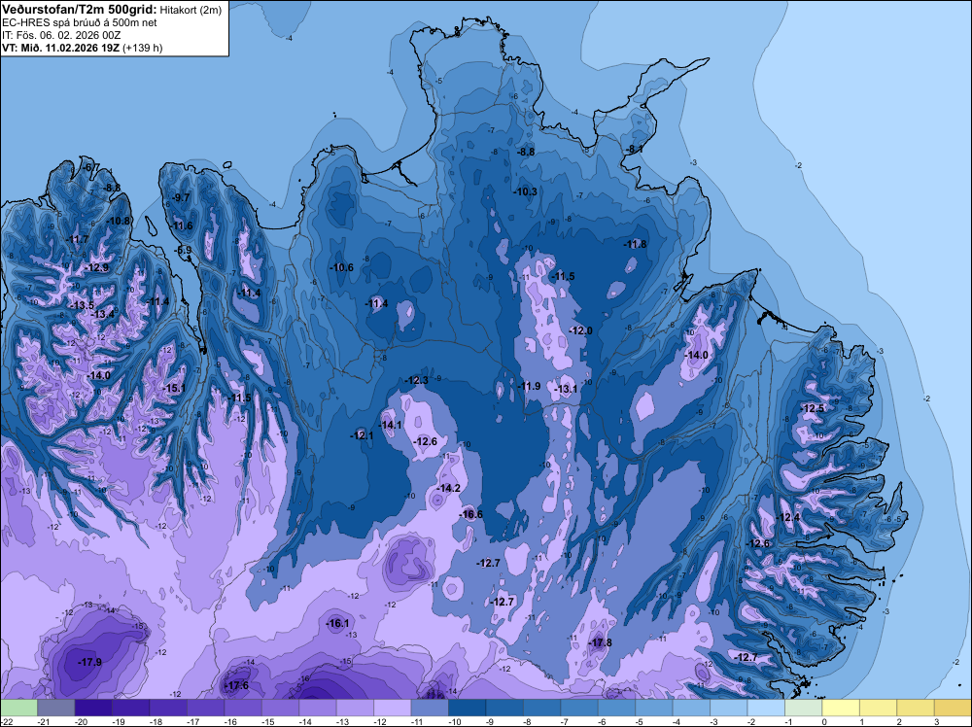Click the -12.9 temperature value
This screenshot has width=972, height=727.
[x=96, y=267]
